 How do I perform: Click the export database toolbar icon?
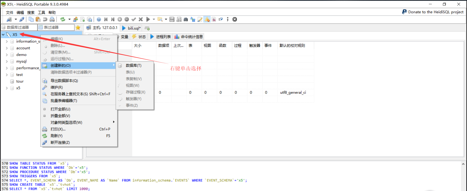pos(89,19)
